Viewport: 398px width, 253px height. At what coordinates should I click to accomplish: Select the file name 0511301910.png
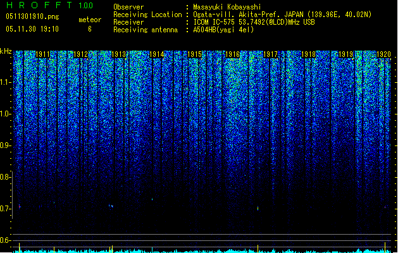click(x=32, y=17)
